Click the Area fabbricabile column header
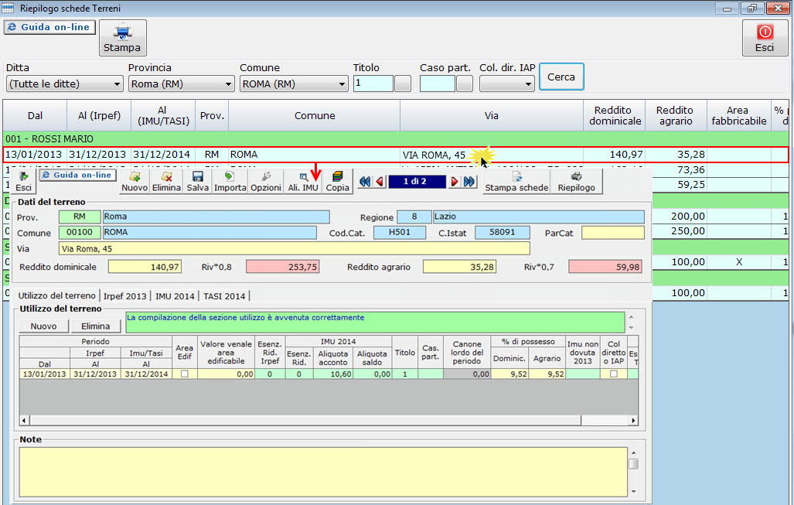 click(x=739, y=115)
